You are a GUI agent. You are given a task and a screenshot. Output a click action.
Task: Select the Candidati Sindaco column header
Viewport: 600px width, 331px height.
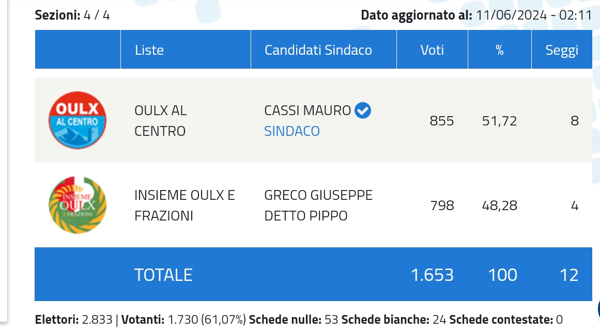point(318,50)
